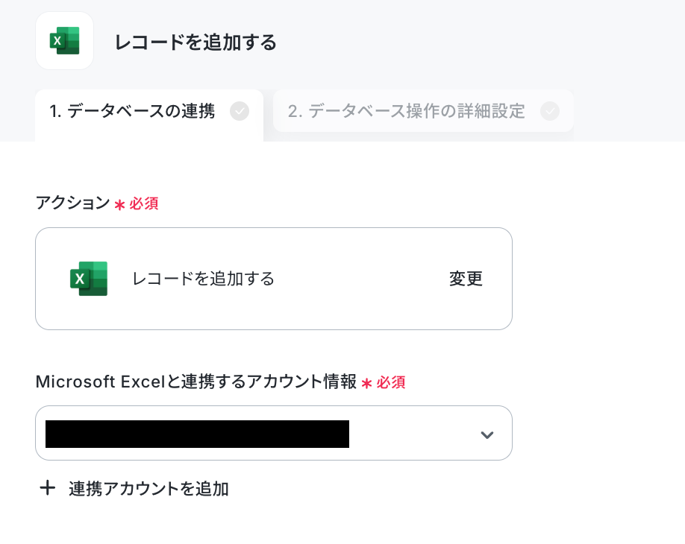The height and width of the screenshot is (544, 685).
Task: Click the Excel icon in the page header
Action: (x=65, y=40)
